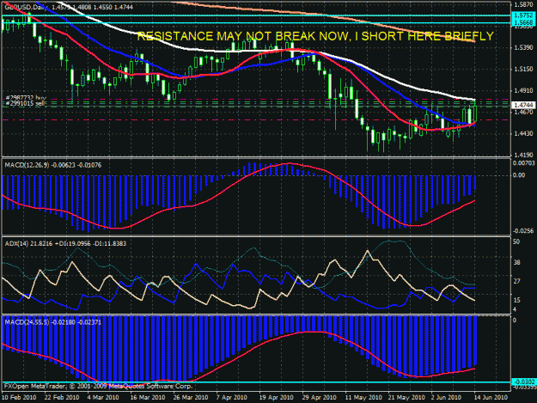The height and width of the screenshot is (403, 537).
Task: Click the cyan 1.5668 price label
Action: click(x=523, y=22)
